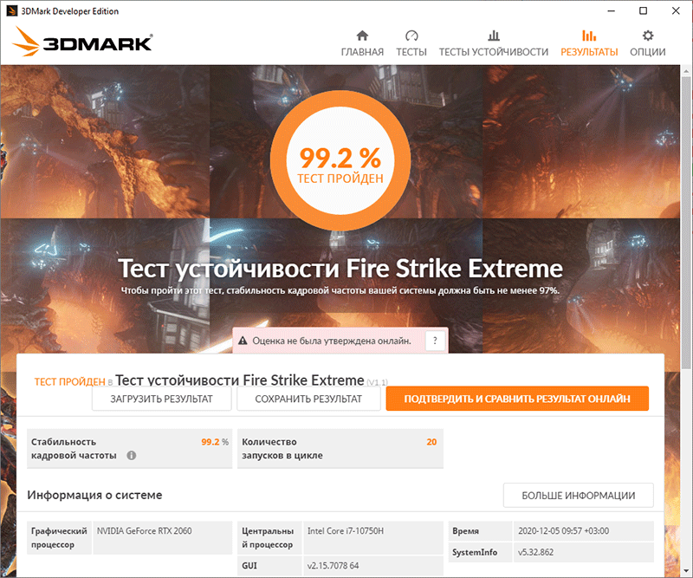Switch to the ТЕСТЫ tab label
This screenshot has width=693, height=578.
411,52
